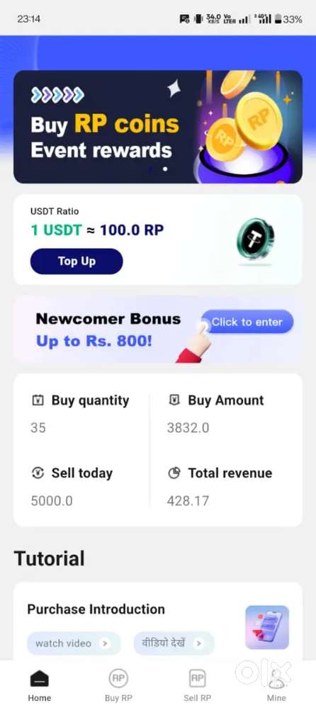Tap the Buy RP coins banner
This screenshot has width=316, height=708.
[x=158, y=127]
